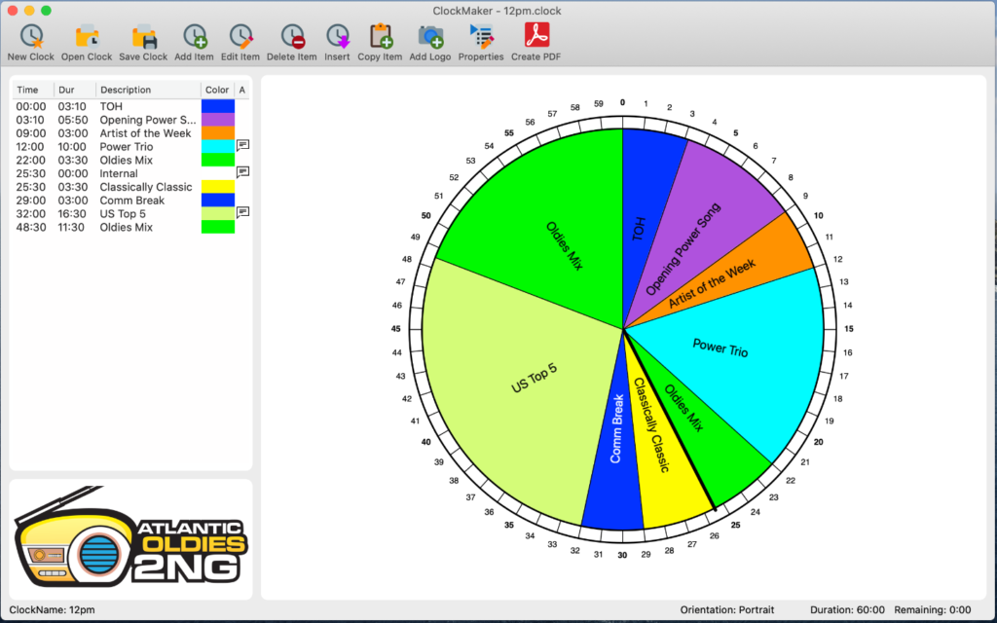Click the Delete Item toolbar icon

pyautogui.click(x=292, y=36)
